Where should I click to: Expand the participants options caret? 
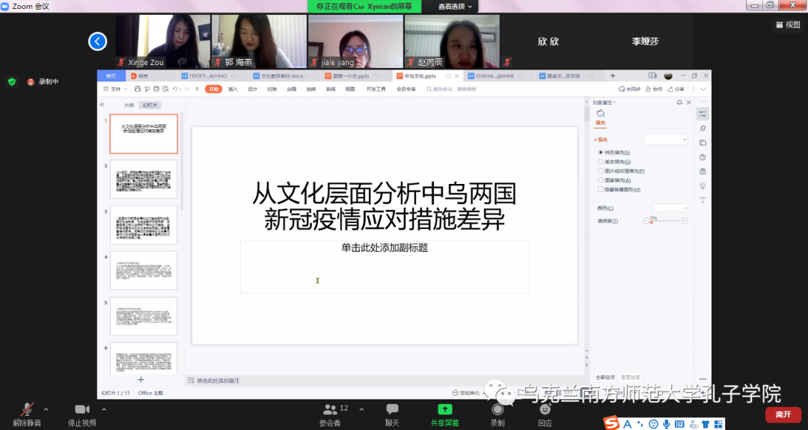coord(361,409)
